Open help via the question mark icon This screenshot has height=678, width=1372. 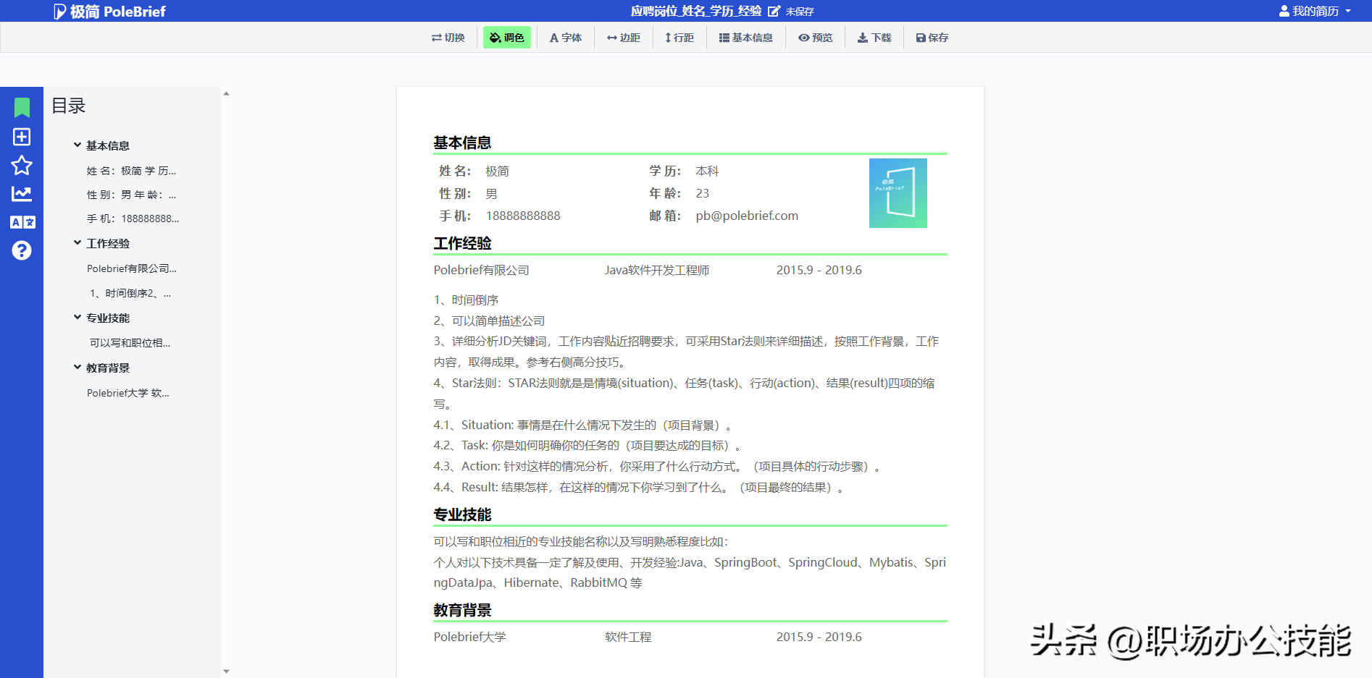[x=22, y=250]
